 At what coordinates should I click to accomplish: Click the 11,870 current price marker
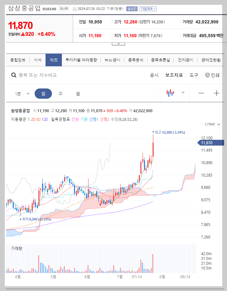coord(210,143)
